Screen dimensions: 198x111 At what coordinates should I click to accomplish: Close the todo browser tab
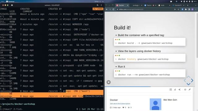pyautogui.click(x=170, y=5)
